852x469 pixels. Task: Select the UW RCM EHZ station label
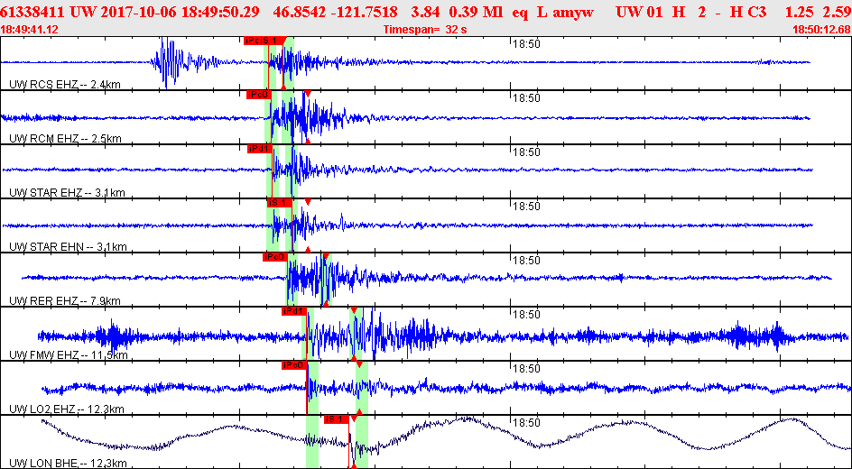pyautogui.click(x=65, y=139)
